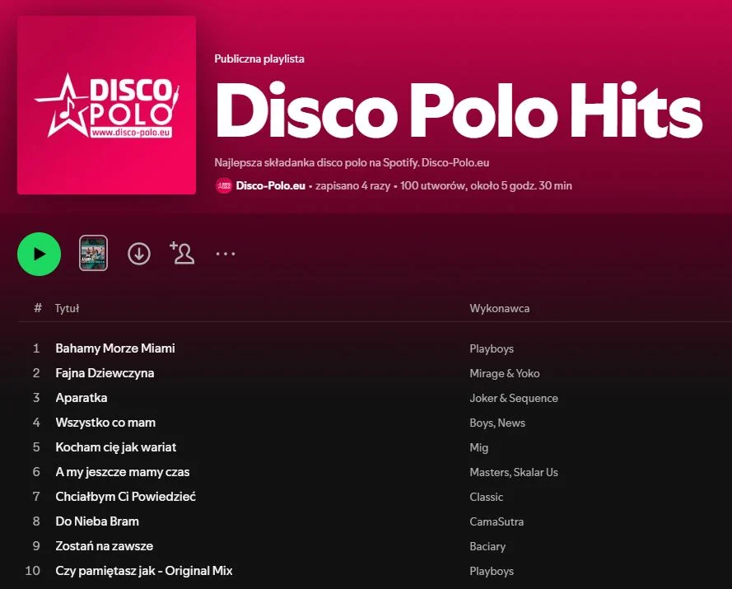Image resolution: width=732 pixels, height=589 pixels.
Task: Click track number 5
Action: [36, 447]
